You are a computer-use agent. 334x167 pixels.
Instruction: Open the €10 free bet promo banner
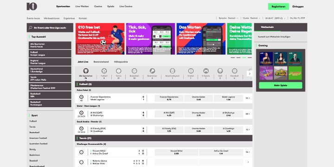coord(100,39)
